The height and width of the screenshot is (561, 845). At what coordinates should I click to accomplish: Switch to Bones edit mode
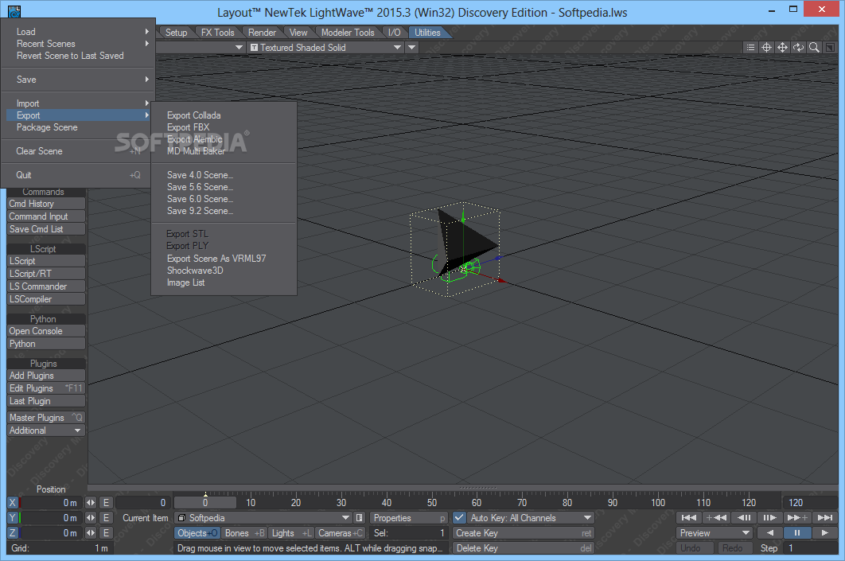(x=244, y=532)
